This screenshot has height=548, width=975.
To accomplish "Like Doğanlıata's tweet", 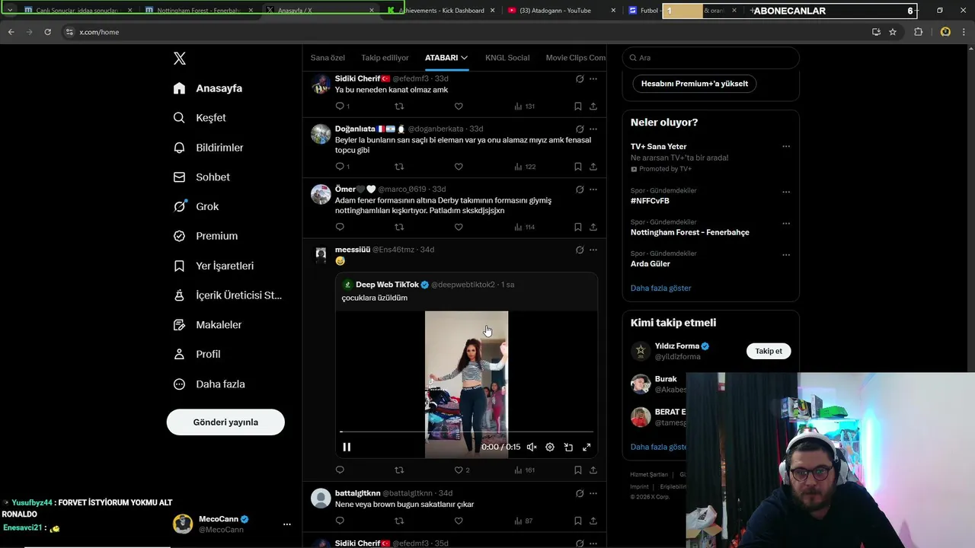I will (x=459, y=167).
